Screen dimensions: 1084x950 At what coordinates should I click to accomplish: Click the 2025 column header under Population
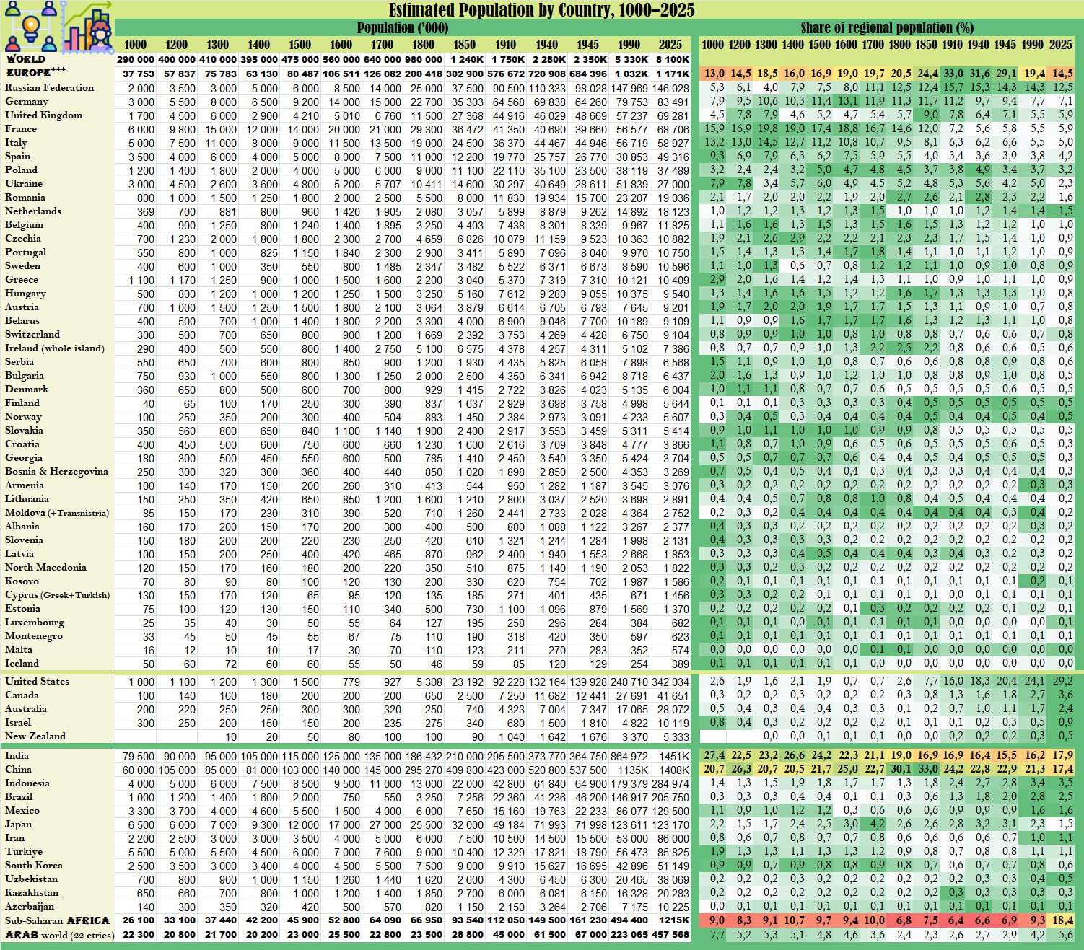tap(670, 45)
